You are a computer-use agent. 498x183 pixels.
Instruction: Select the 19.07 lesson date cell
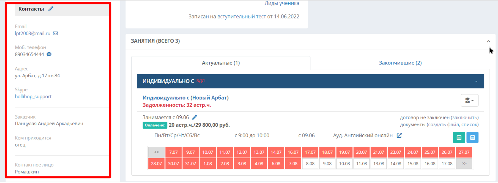coord(344,152)
